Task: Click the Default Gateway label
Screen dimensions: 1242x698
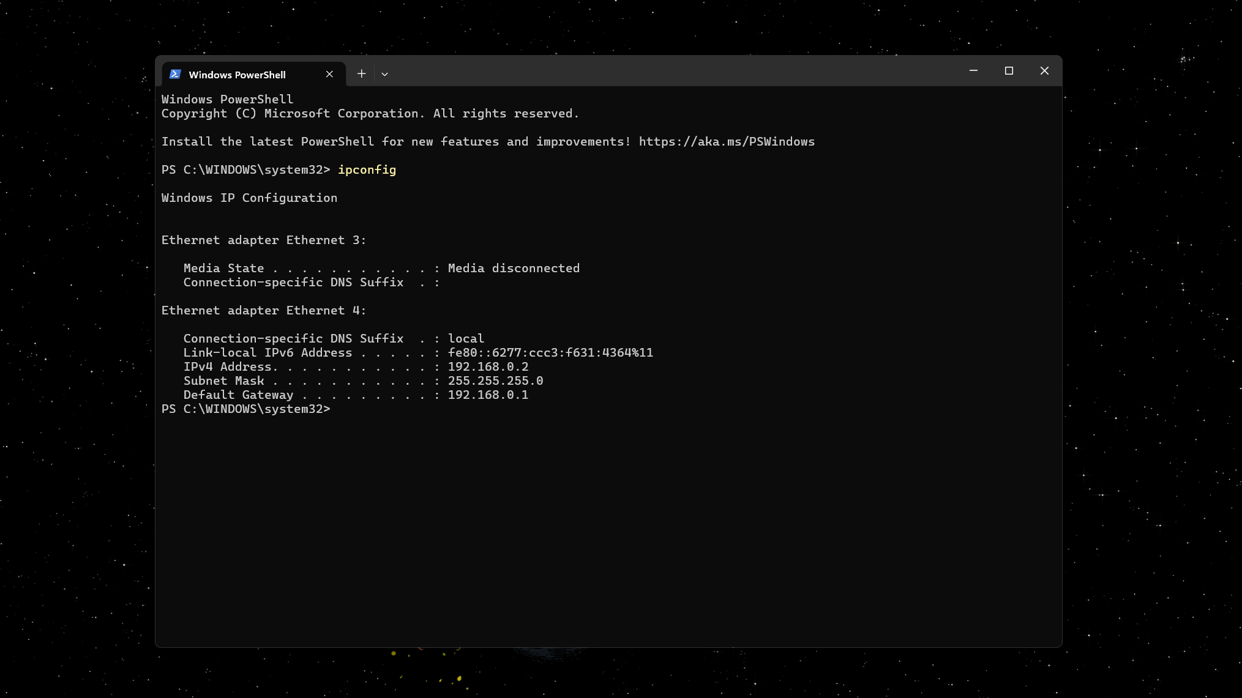Action: tap(238, 395)
